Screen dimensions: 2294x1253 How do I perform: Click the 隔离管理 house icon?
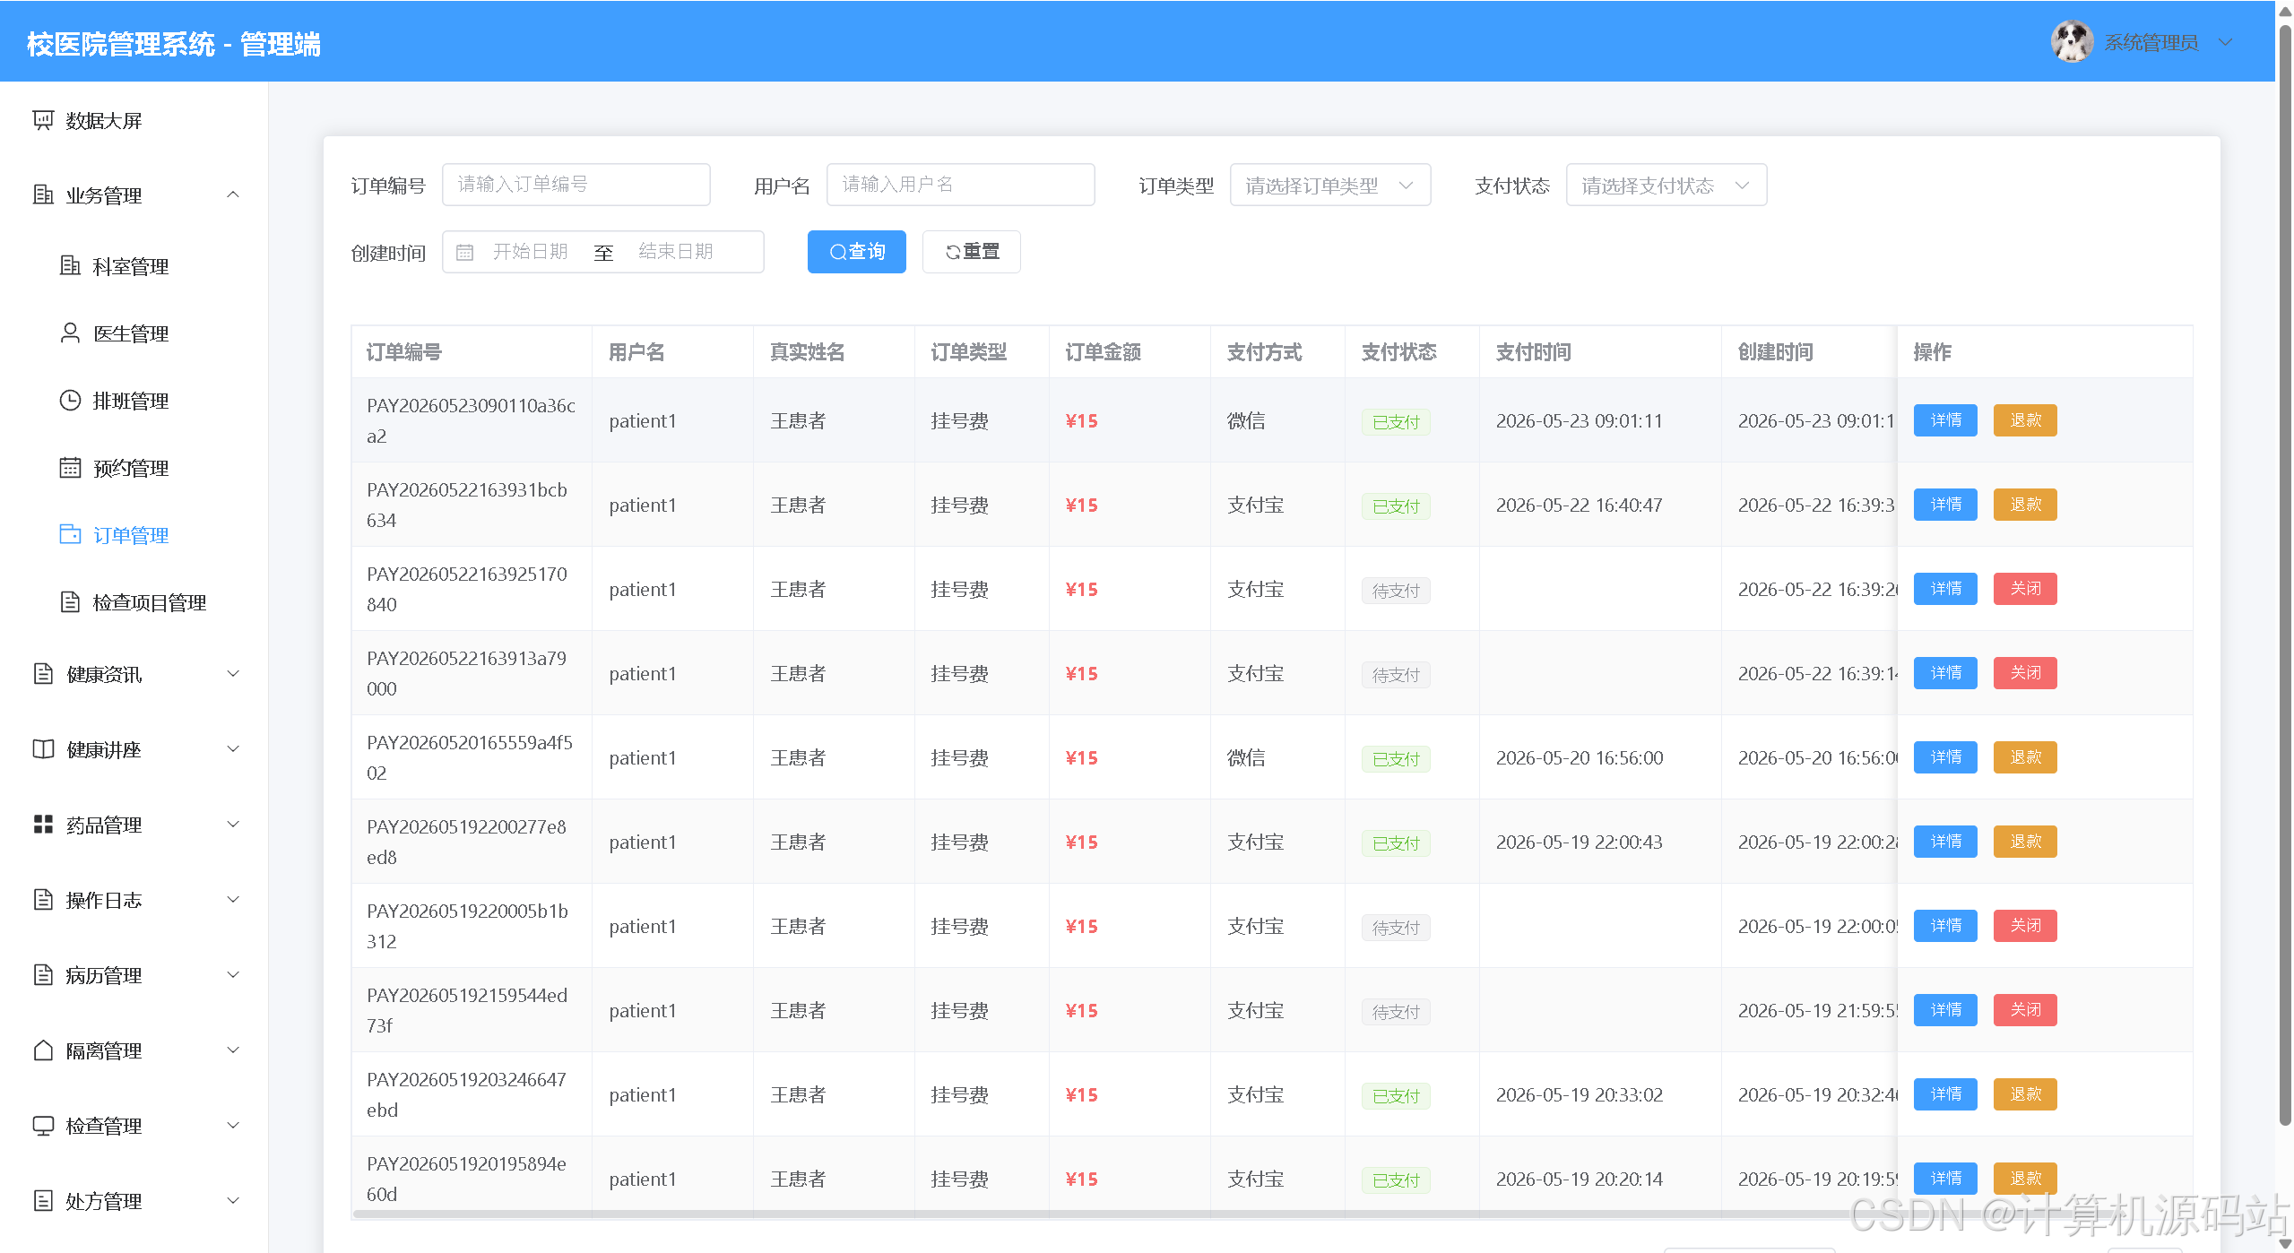[43, 1050]
